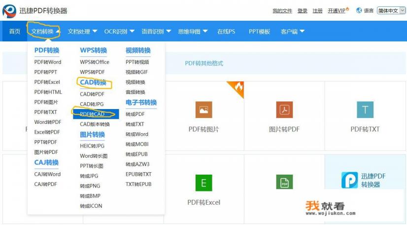
Task: Click the globe language icon
Action: click(359, 10)
